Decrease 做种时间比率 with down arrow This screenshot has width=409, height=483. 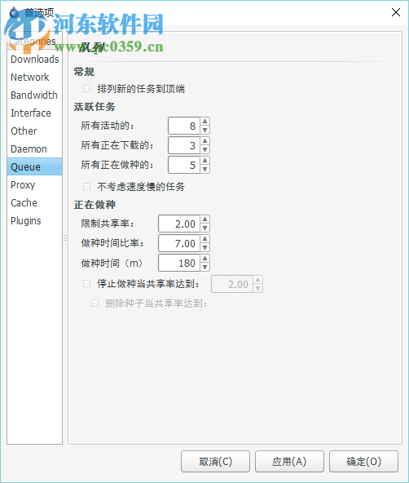tap(204, 247)
